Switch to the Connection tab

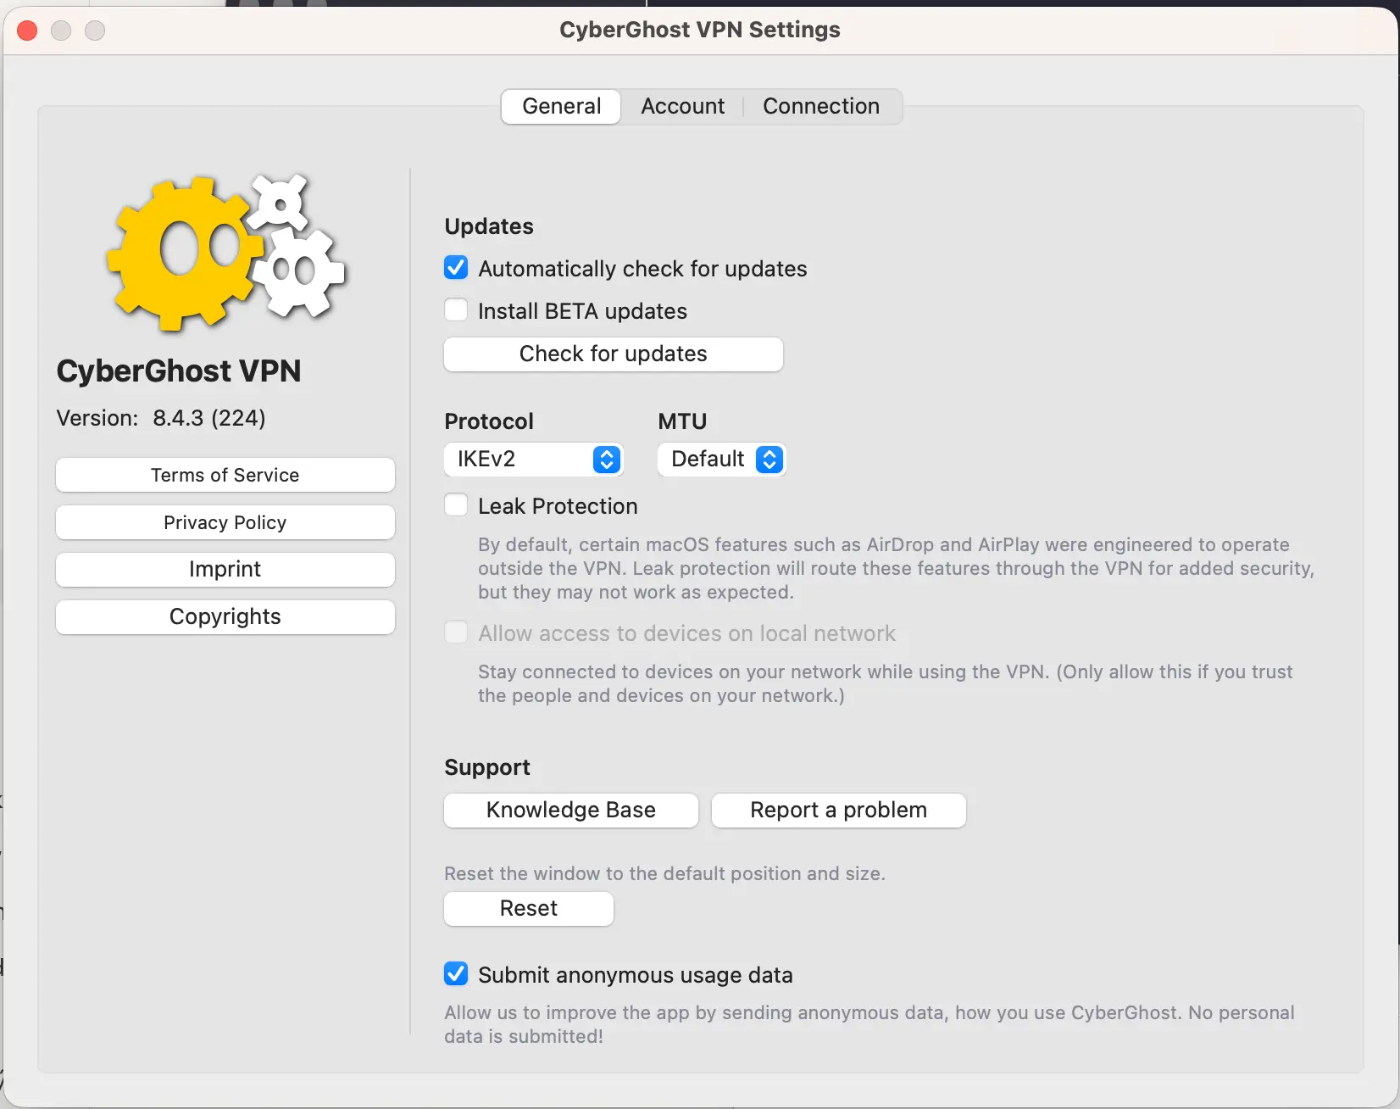[x=820, y=106]
